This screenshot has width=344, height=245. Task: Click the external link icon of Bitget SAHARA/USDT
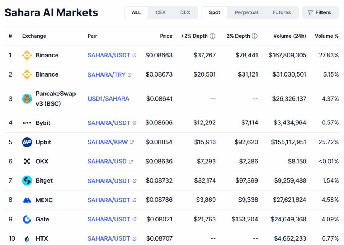coord(134,181)
